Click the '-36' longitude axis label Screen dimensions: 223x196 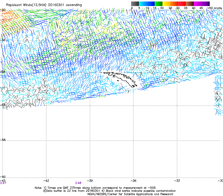pos(133,181)
